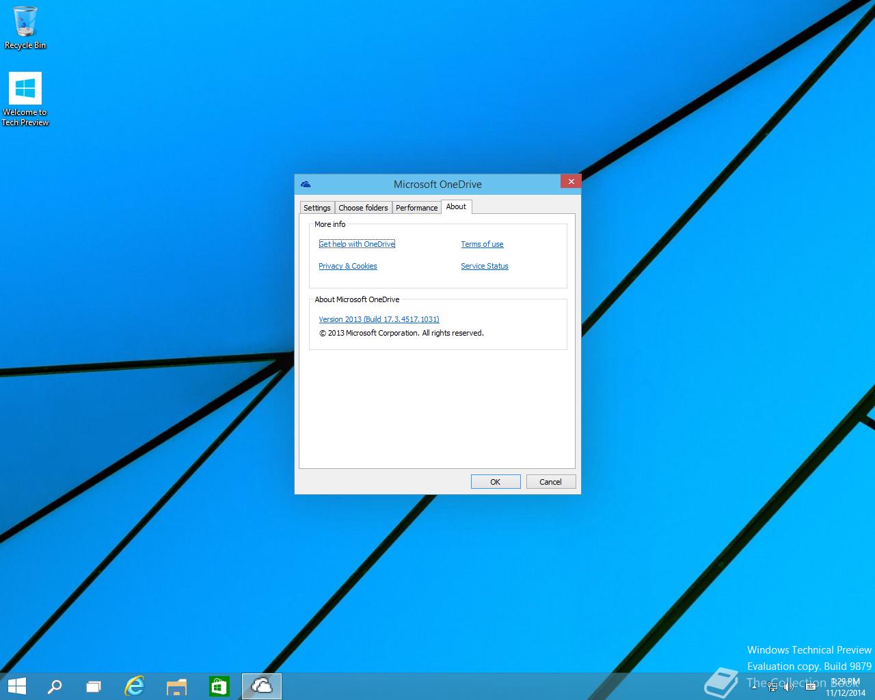Show hidden tray icons arrow

[x=754, y=686]
